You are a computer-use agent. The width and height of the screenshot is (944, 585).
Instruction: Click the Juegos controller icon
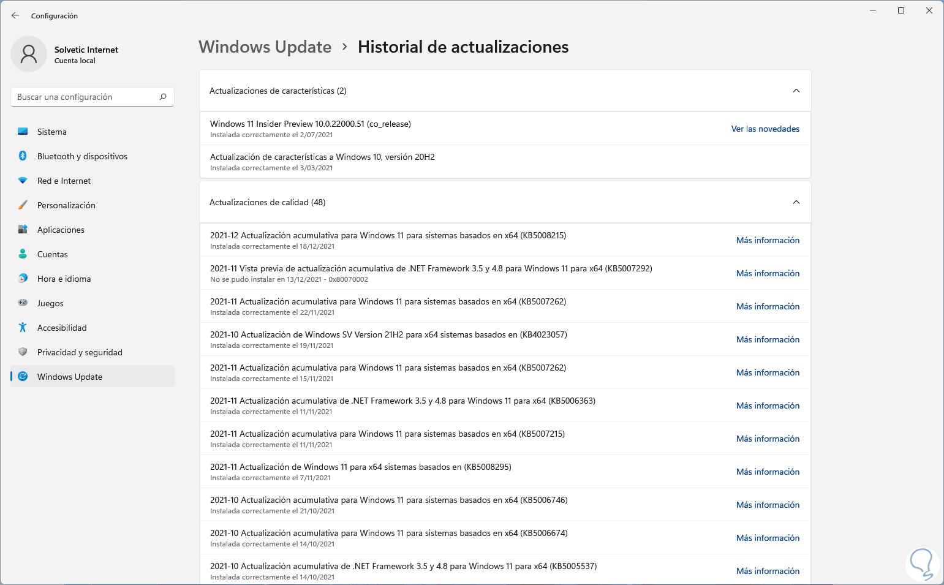23,303
